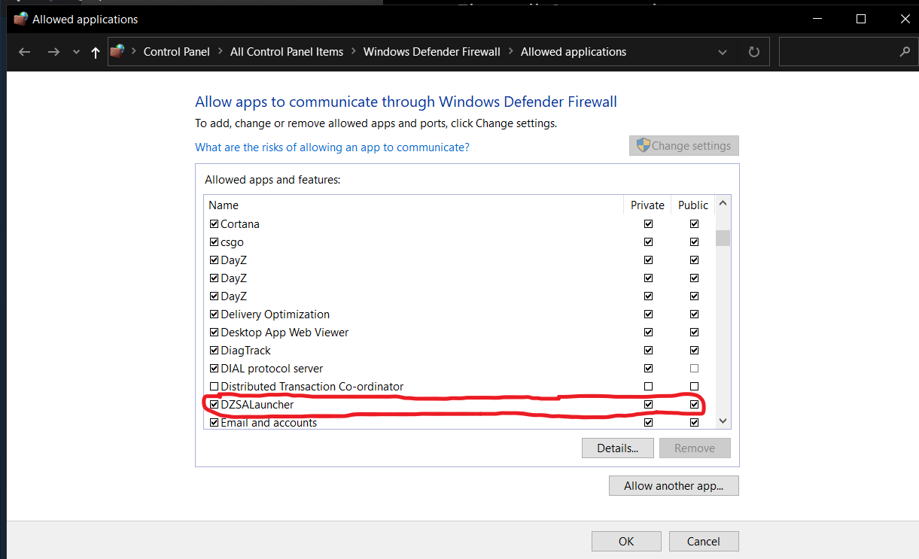Open the recent locations dropdown
The image size is (919, 559).
point(76,52)
